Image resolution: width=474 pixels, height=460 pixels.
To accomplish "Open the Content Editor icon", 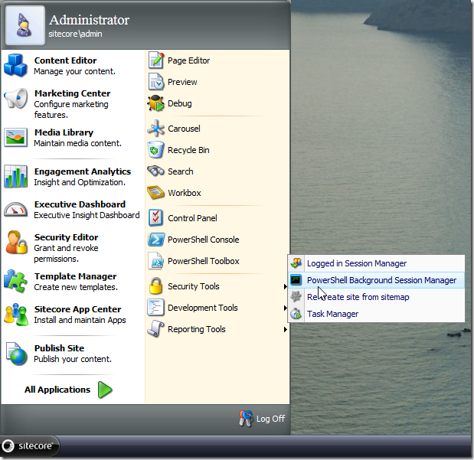I will click(16, 66).
